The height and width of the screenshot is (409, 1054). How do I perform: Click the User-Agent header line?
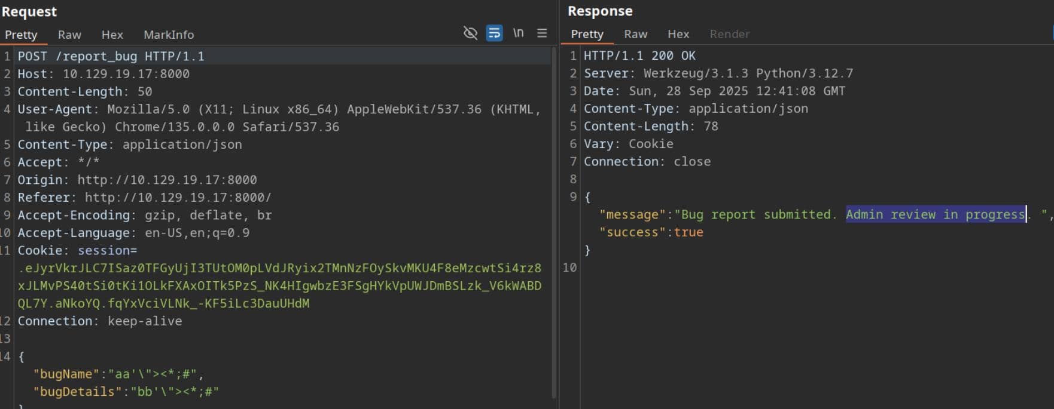(x=279, y=118)
